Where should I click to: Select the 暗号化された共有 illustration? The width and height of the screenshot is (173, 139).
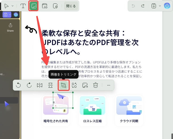click(56, 105)
